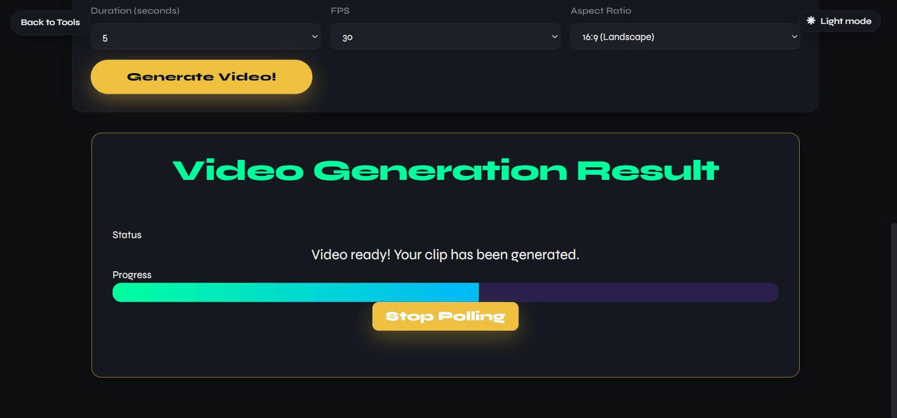Open the Duration (seconds) dropdown
The image size is (897, 418).
(x=205, y=37)
